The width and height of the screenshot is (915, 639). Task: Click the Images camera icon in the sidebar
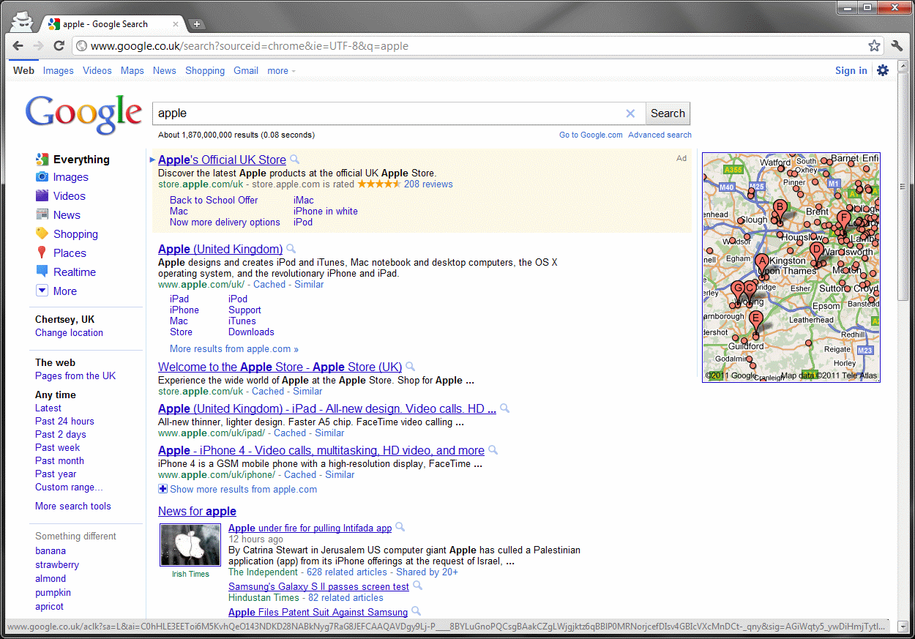click(42, 177)
